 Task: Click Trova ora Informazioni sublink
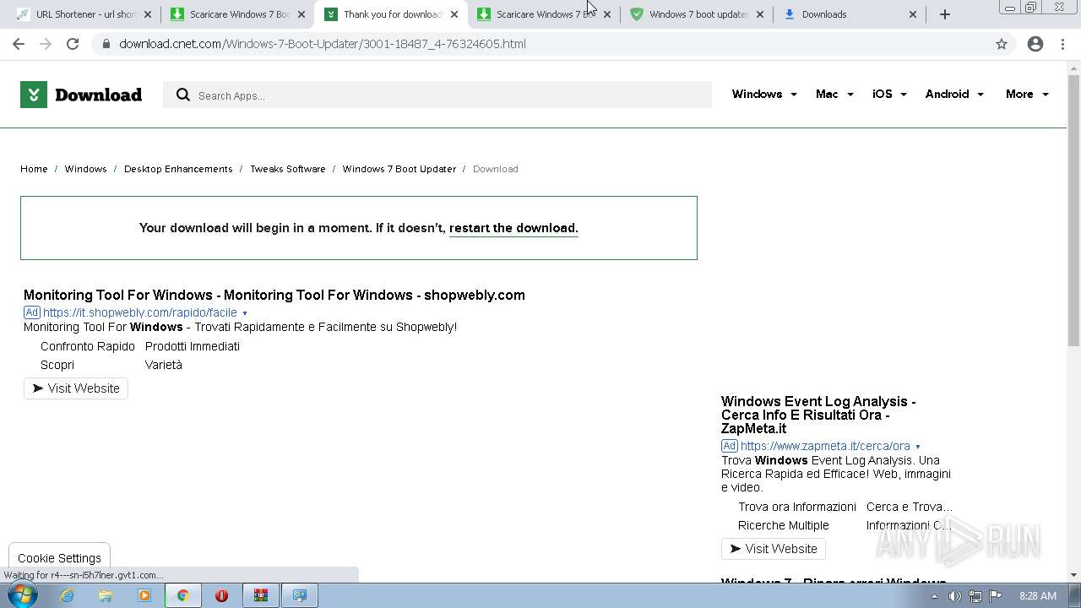[x=797, y=507]
